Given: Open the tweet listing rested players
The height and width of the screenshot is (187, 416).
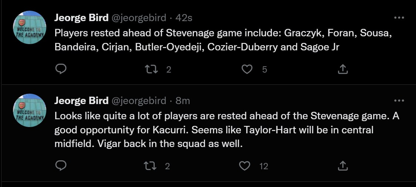Looking at the screenshot, I should pos(222,40).
